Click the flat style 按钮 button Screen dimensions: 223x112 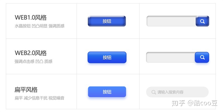[107, 92]
